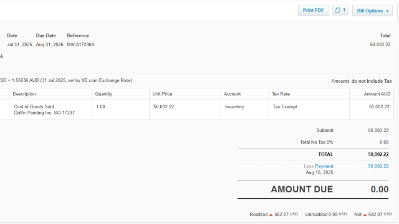Screen dimensions: 399x224
Task: Click the 50,002.22 payment amount link
Action: coord(378,166)
